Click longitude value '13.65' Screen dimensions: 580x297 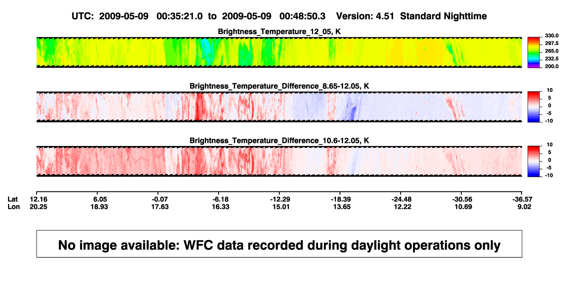click(x=343, y=207)
